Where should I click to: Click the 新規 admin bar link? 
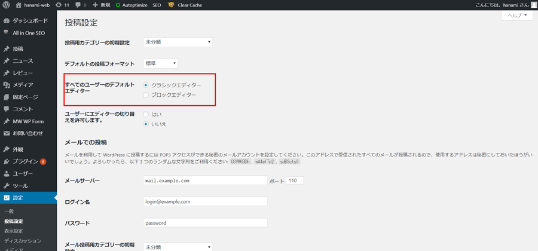tap(106, 5)
